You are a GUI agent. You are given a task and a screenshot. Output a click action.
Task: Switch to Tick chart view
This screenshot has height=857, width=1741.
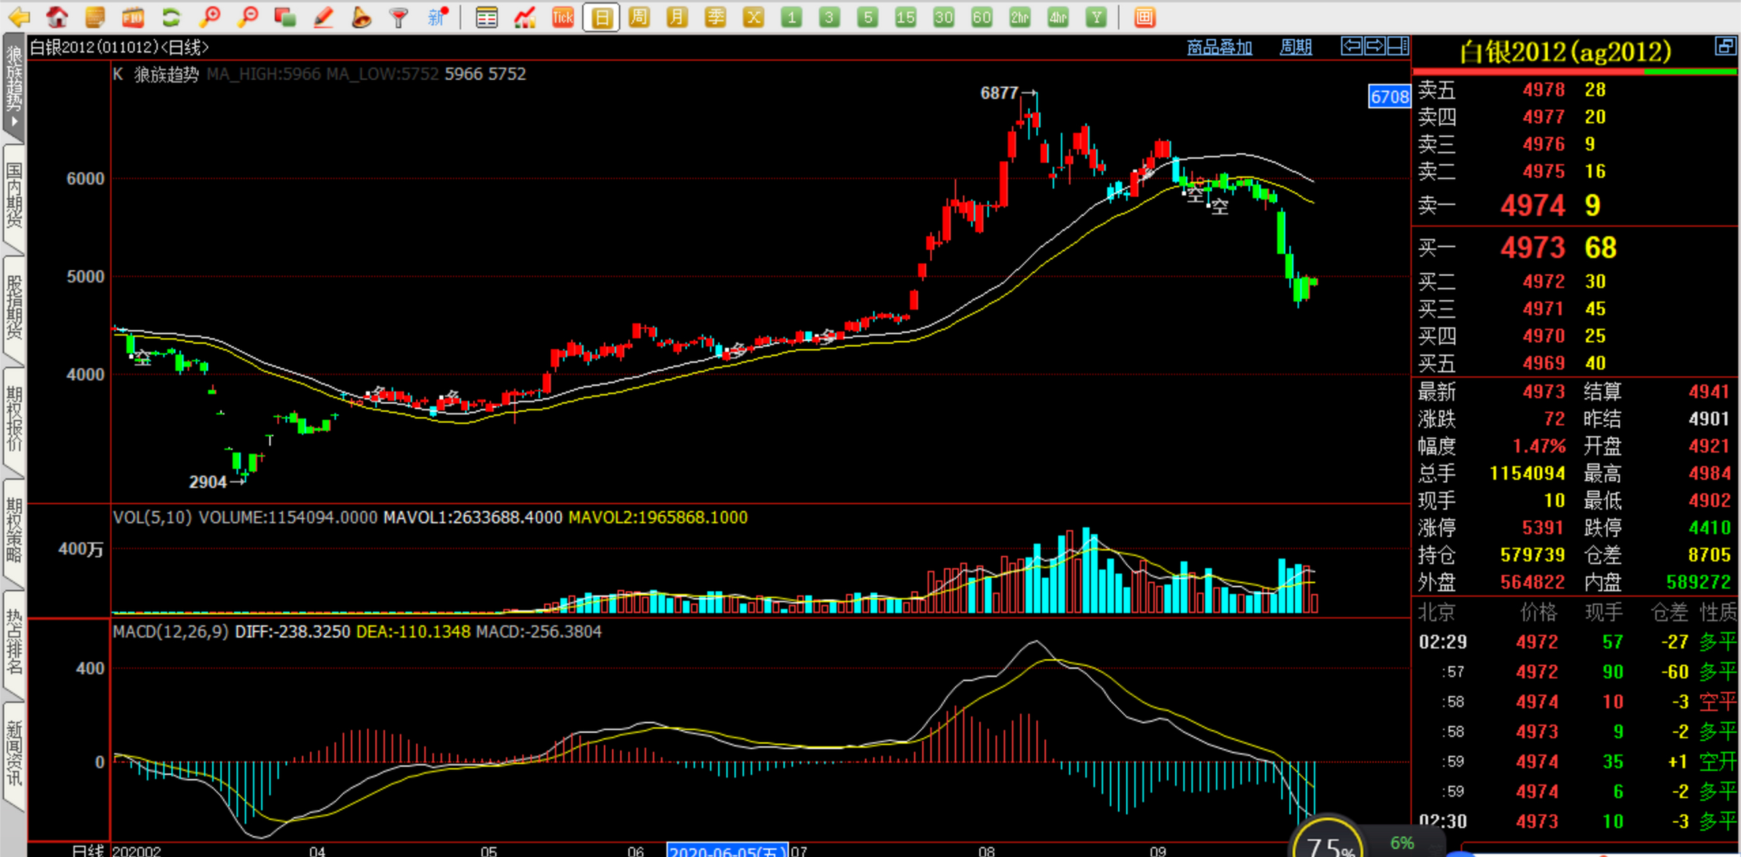click(x=562, y=17)
